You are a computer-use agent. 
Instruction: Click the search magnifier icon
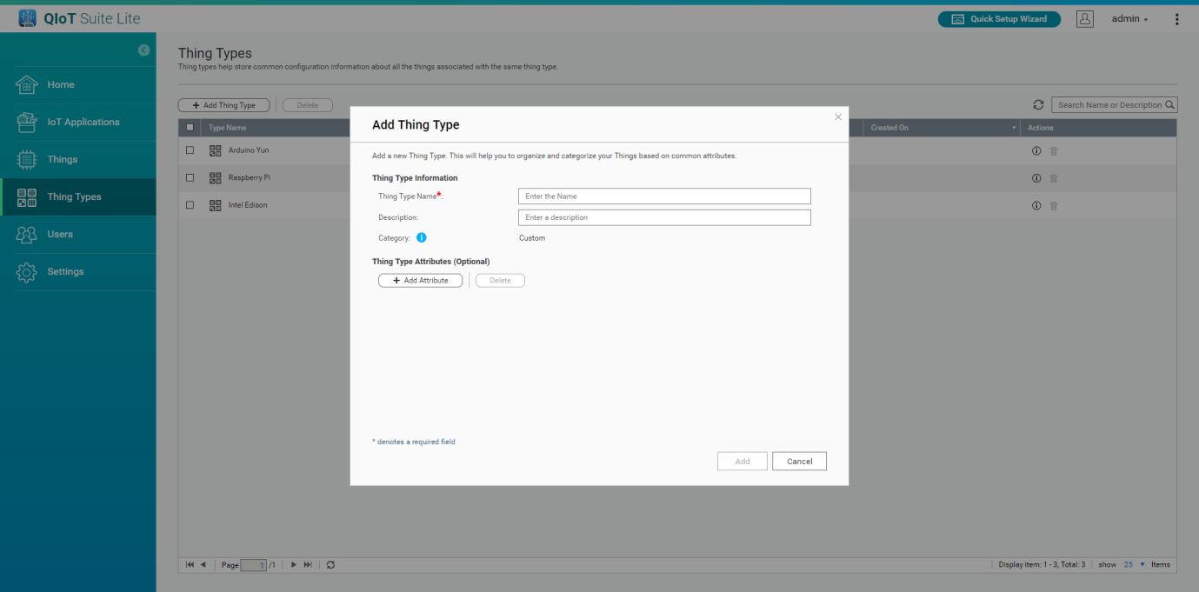tap(1170, 105)
